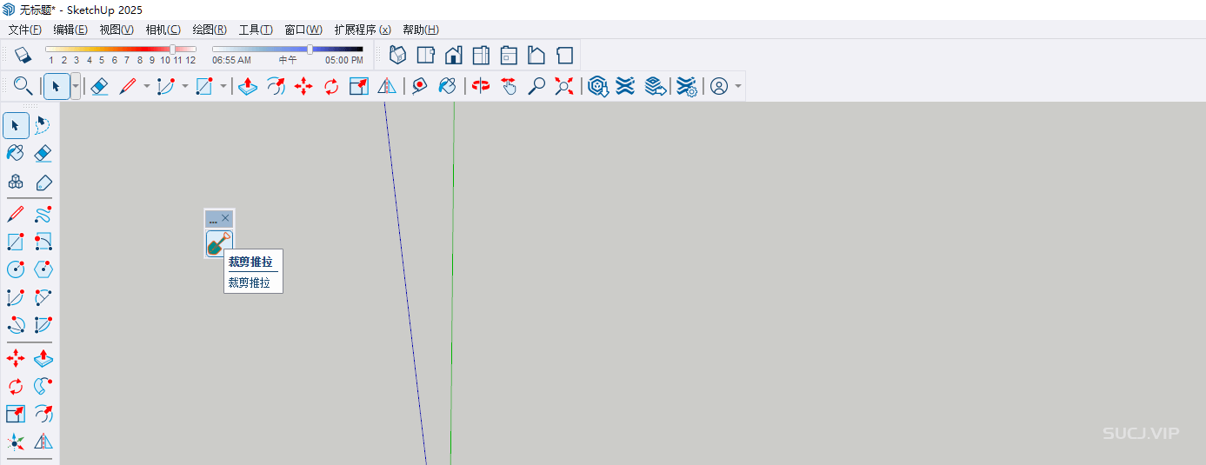Choose the Tape Measure tool in top toolbar
1206x465 pixels.
pyautogui.click(x=419, y=86)
